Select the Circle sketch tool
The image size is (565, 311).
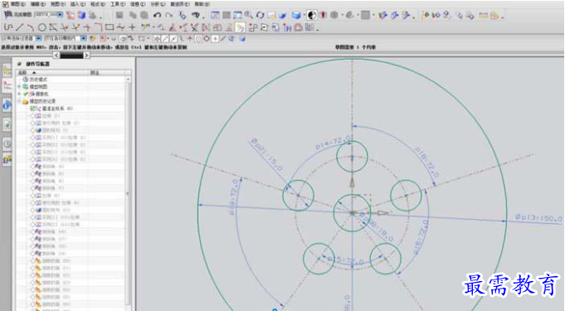42,27
